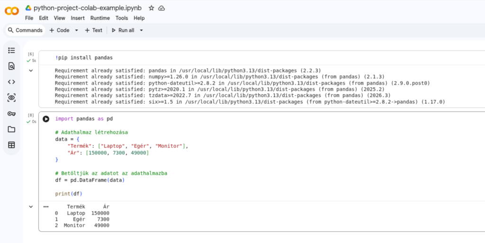Collapse the DataFrame output chevron
The width and height of the screenshot is (485, 243).
tap(31, 207)
